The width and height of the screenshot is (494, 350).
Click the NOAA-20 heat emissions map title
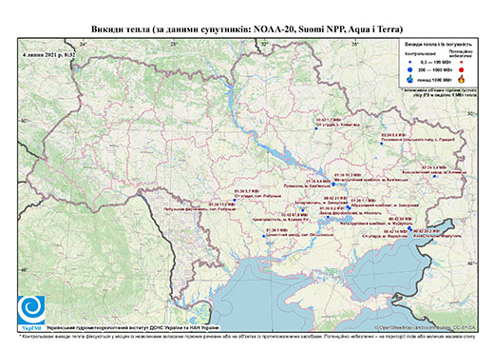pos(247,29)
